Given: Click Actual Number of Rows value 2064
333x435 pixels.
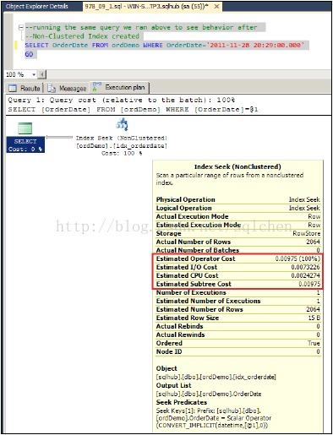Looking at the screenshot, I should (x=313, y=242).
